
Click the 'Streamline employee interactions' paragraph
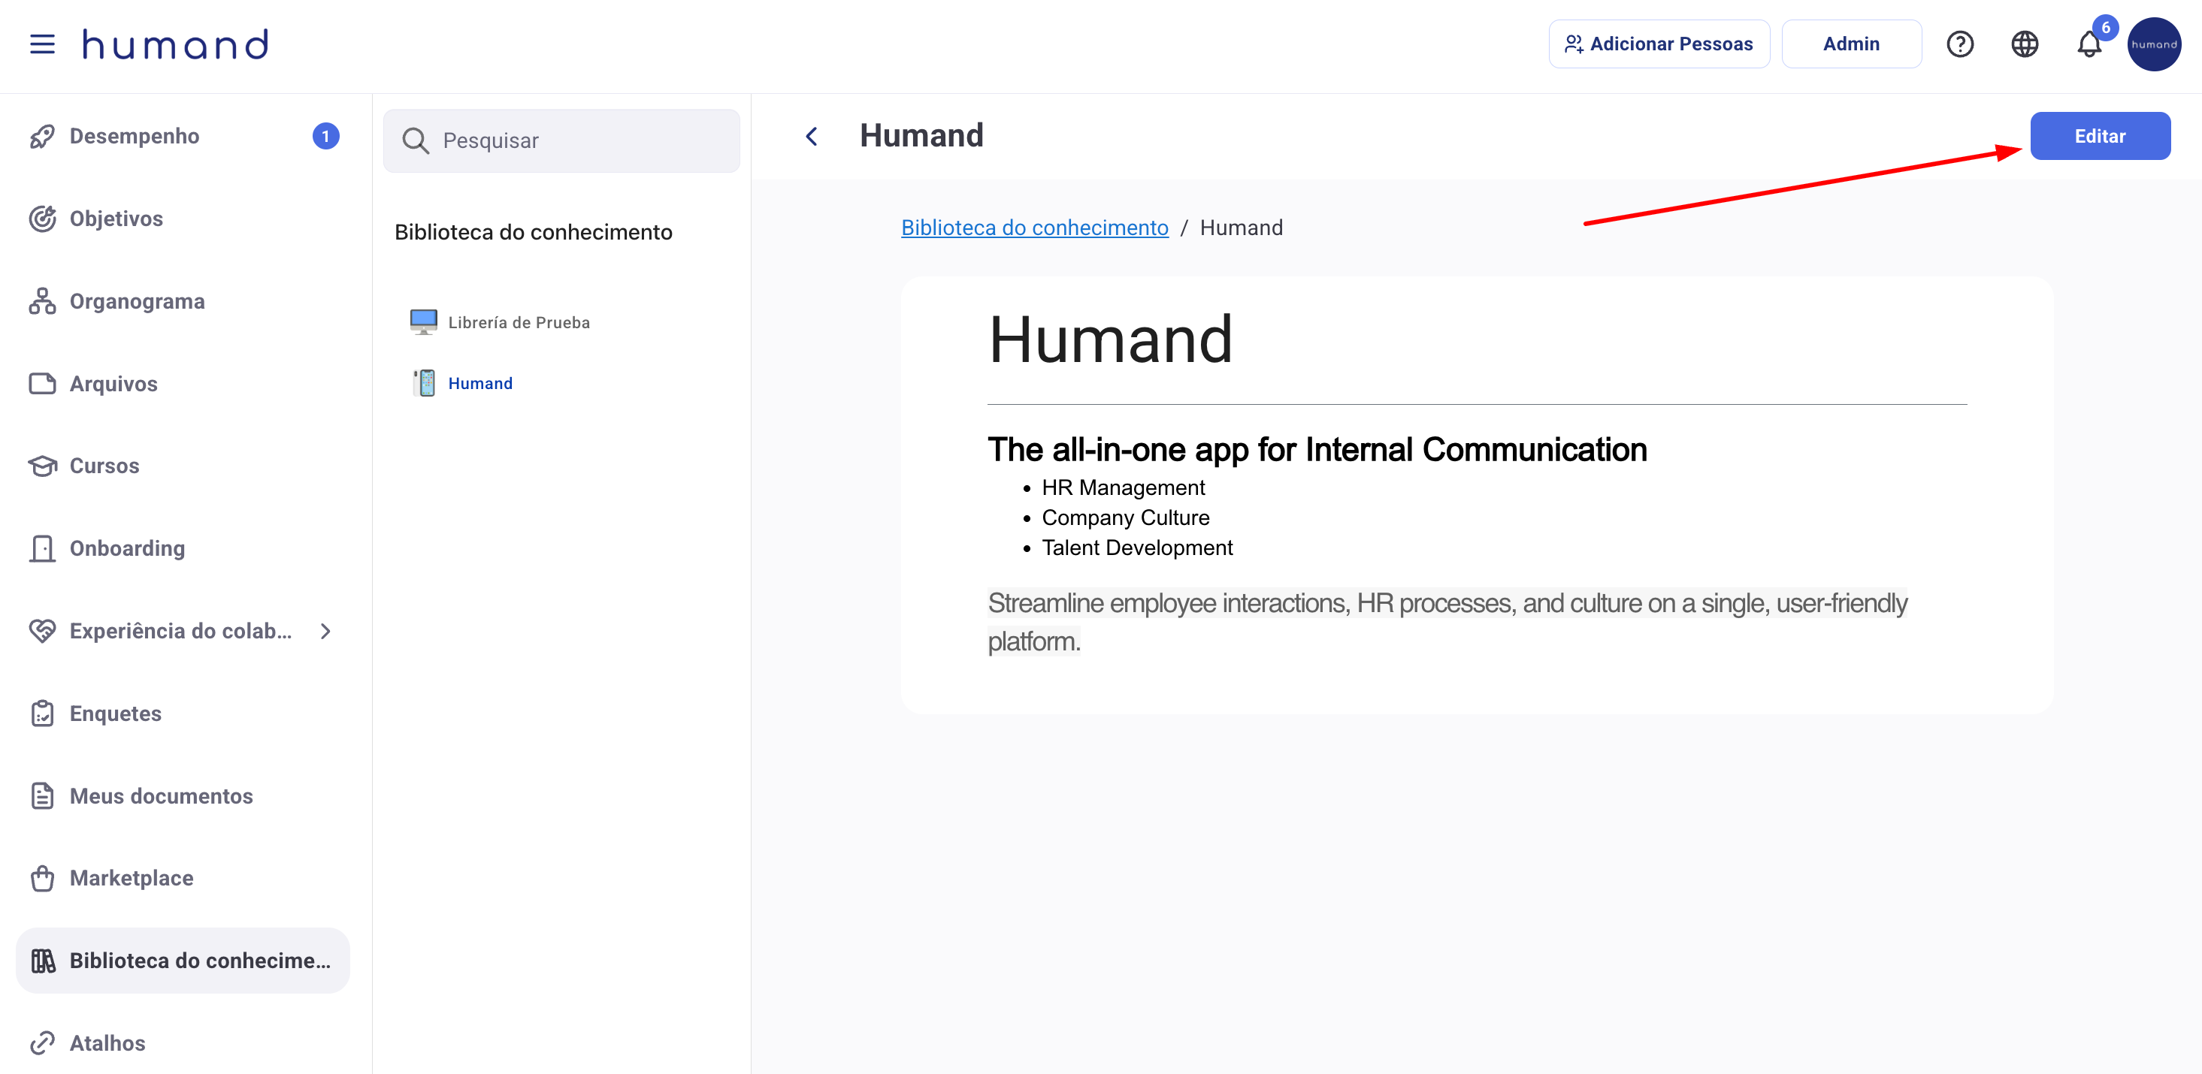(x=1447, y=622)
